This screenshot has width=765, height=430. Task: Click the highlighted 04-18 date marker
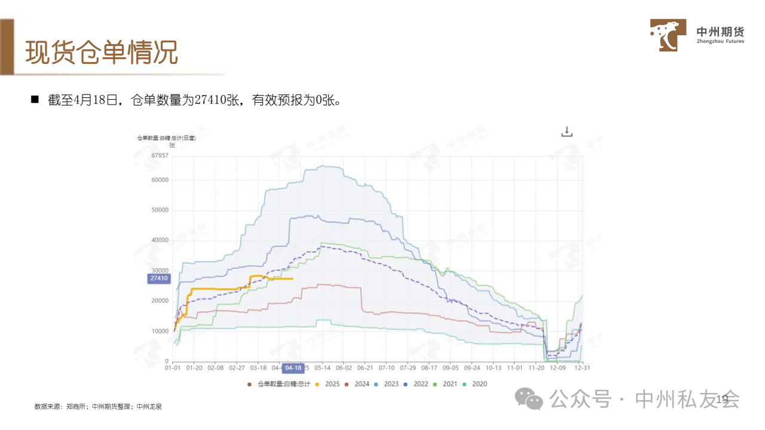[x=293, y=368]
